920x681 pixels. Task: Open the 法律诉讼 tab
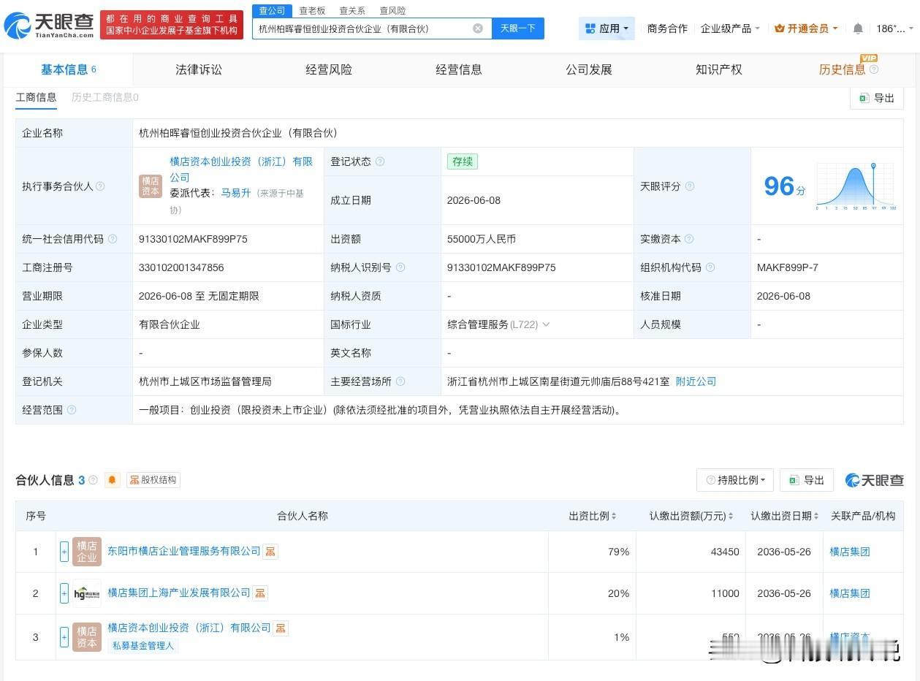click(199, 69)
